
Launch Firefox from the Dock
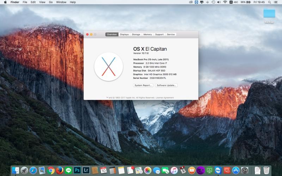click(x=60, y=170)
